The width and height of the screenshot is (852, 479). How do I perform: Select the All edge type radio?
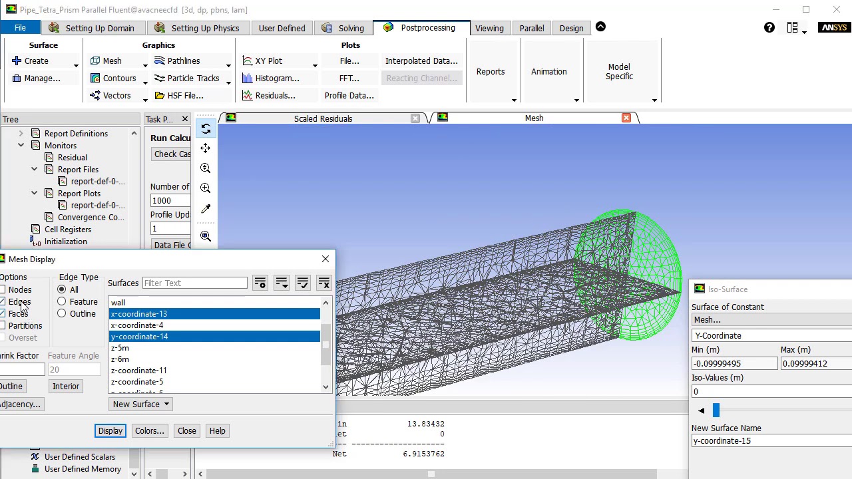pos(62,289)
